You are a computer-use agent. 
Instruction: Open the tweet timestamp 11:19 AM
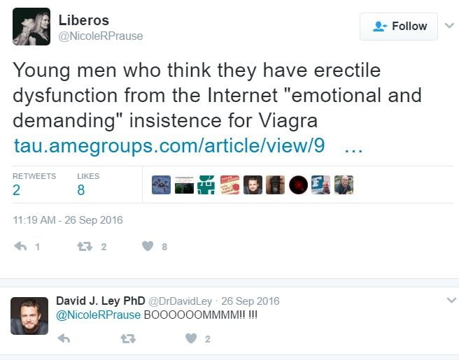(68, 220)
